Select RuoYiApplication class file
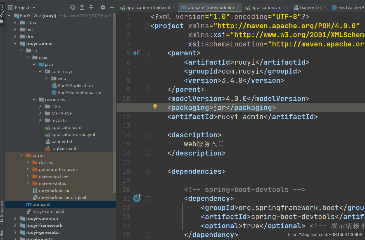 click(72, 85)
